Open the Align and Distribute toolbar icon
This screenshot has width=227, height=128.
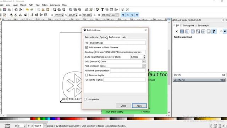(116, 10)
